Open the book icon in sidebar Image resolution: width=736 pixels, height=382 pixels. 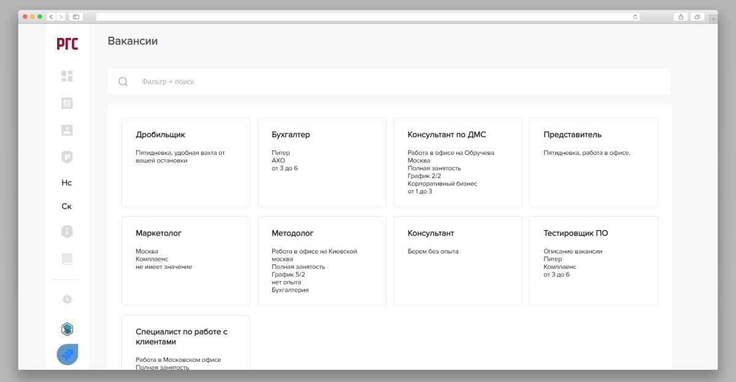pyautogui.click(x=67, y=259)
